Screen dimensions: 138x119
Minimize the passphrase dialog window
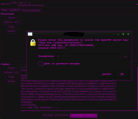(x=118, y=34)
